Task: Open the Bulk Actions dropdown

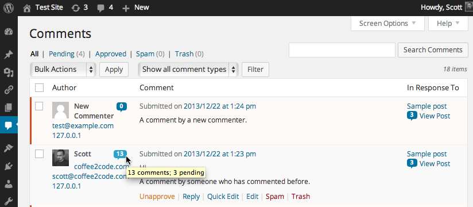Action: point(63,70)
